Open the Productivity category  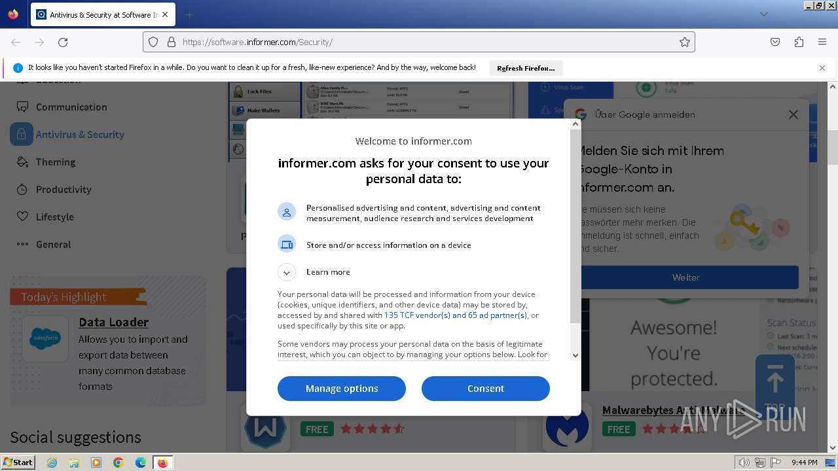click(64, 190)
